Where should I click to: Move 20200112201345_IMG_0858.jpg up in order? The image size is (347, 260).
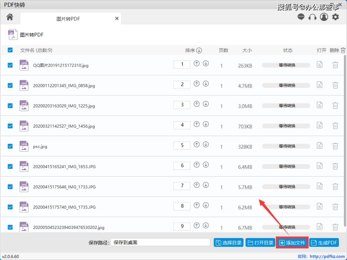tap(197, 84)
